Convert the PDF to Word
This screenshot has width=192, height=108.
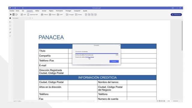pyautogui.click(x=44, y=15)
